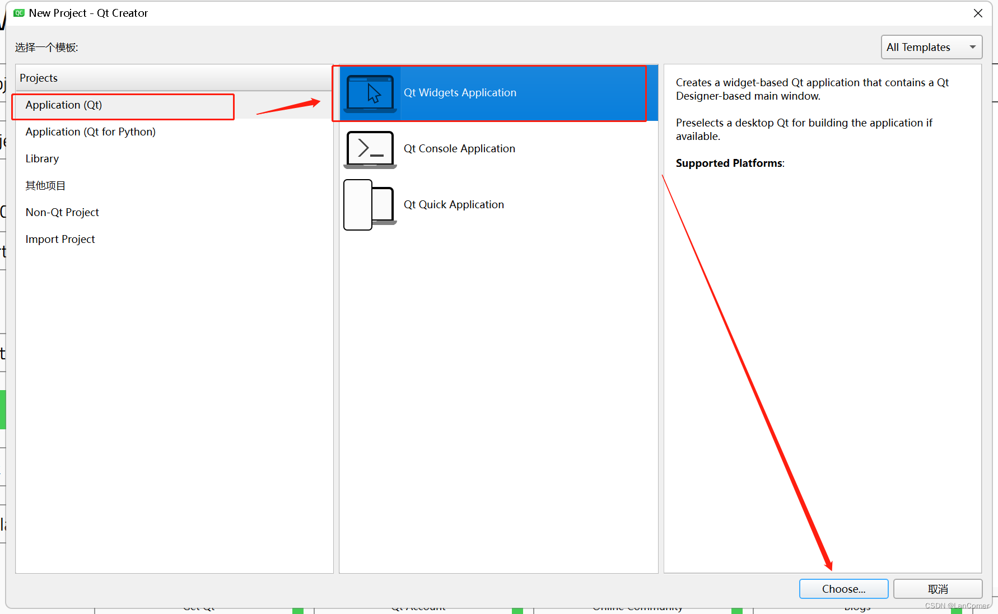Click the Qt Quick Application devices icon

[370, 205]
